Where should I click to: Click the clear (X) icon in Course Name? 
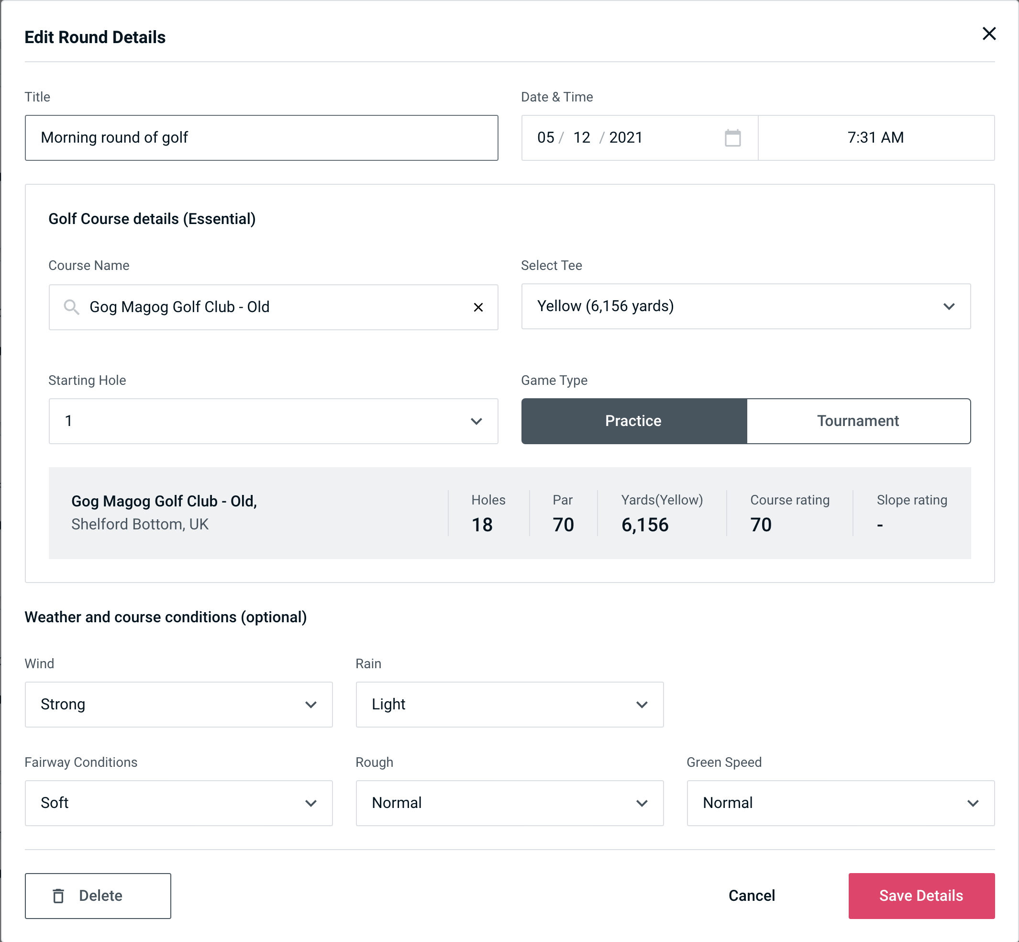coord(478,306)
